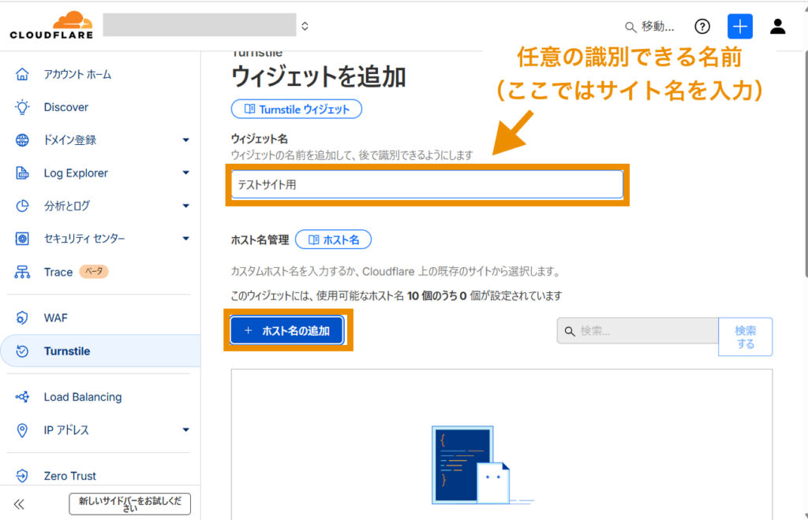Click the search magnifier labeled 移動
This screenshot has width=808, height=520.
[x=649, y=27]
